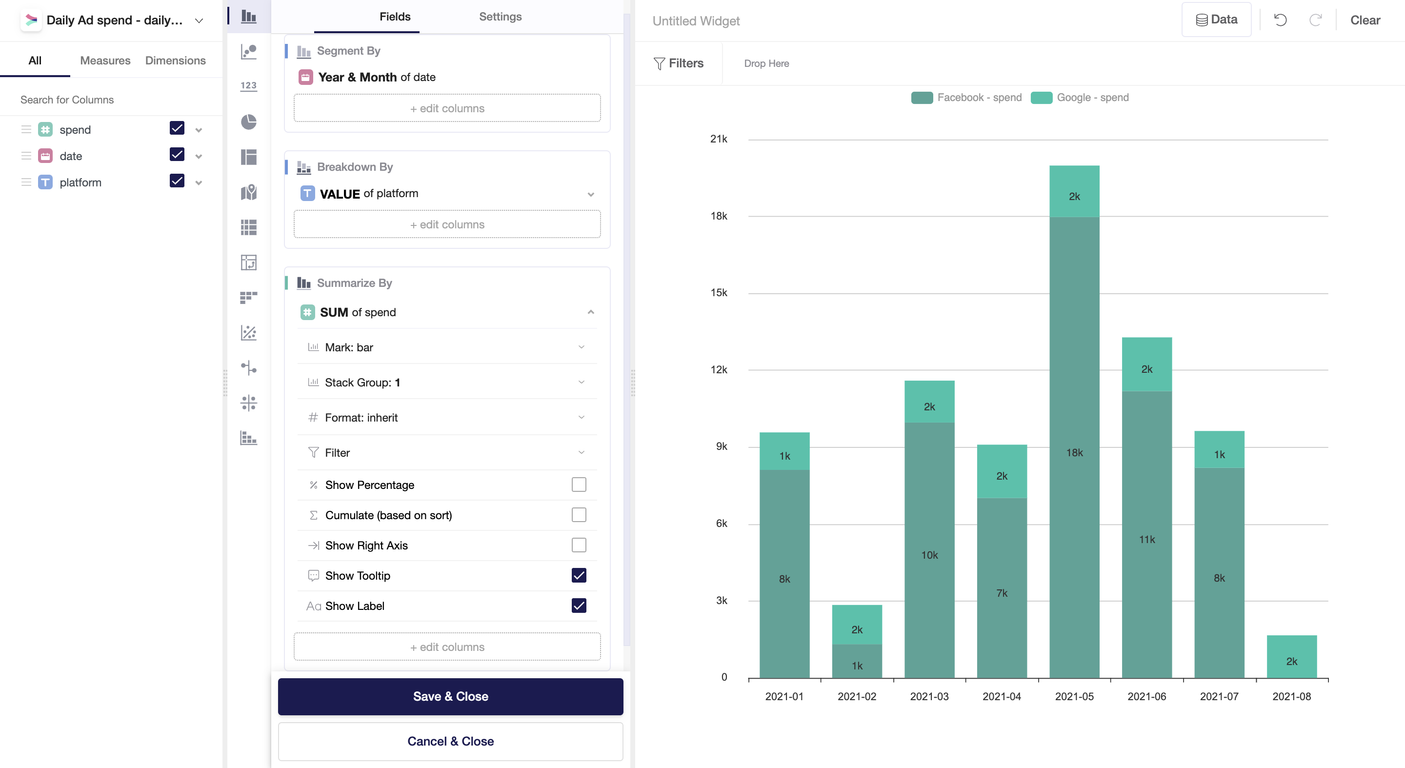Enable the Show Percentage checkbox

(579, 485)
